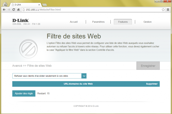Open the Chrome hamburger menu
The image size is (172, 114).
(x=168, y=10)
